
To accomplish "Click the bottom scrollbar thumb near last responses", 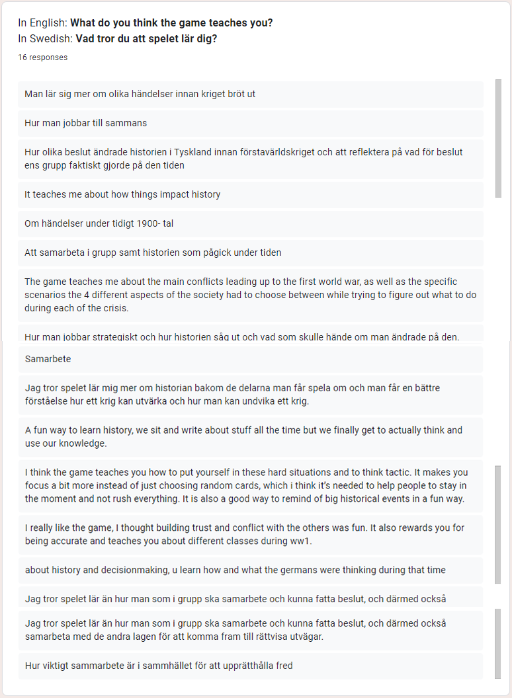I will coord(497,643).
